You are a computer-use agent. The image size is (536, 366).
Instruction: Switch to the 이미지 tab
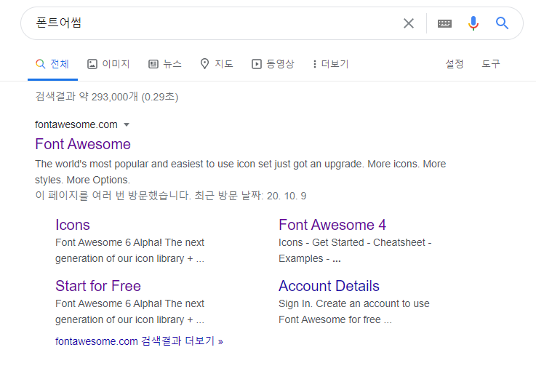[x=108, y=64]
